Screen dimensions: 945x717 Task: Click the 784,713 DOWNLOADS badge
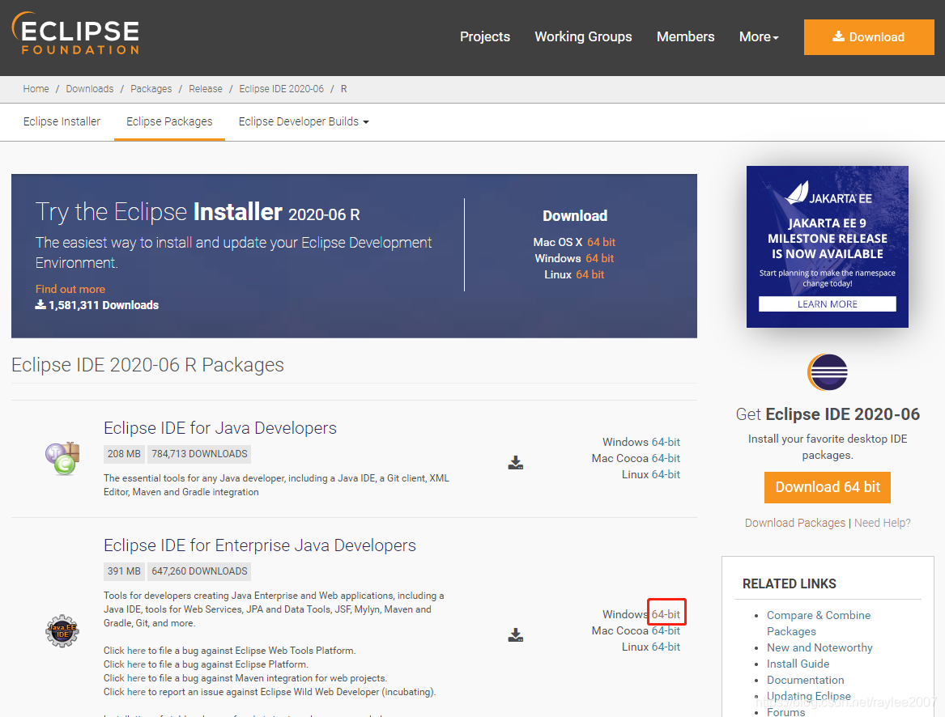tap(199, 454)
